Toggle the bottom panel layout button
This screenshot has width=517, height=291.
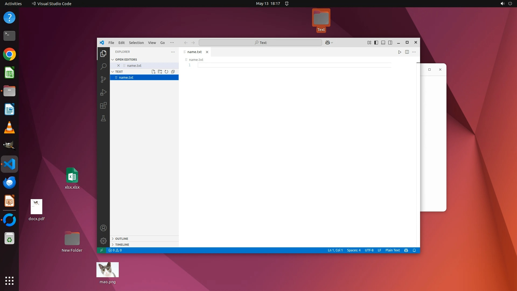coord(383,43)
